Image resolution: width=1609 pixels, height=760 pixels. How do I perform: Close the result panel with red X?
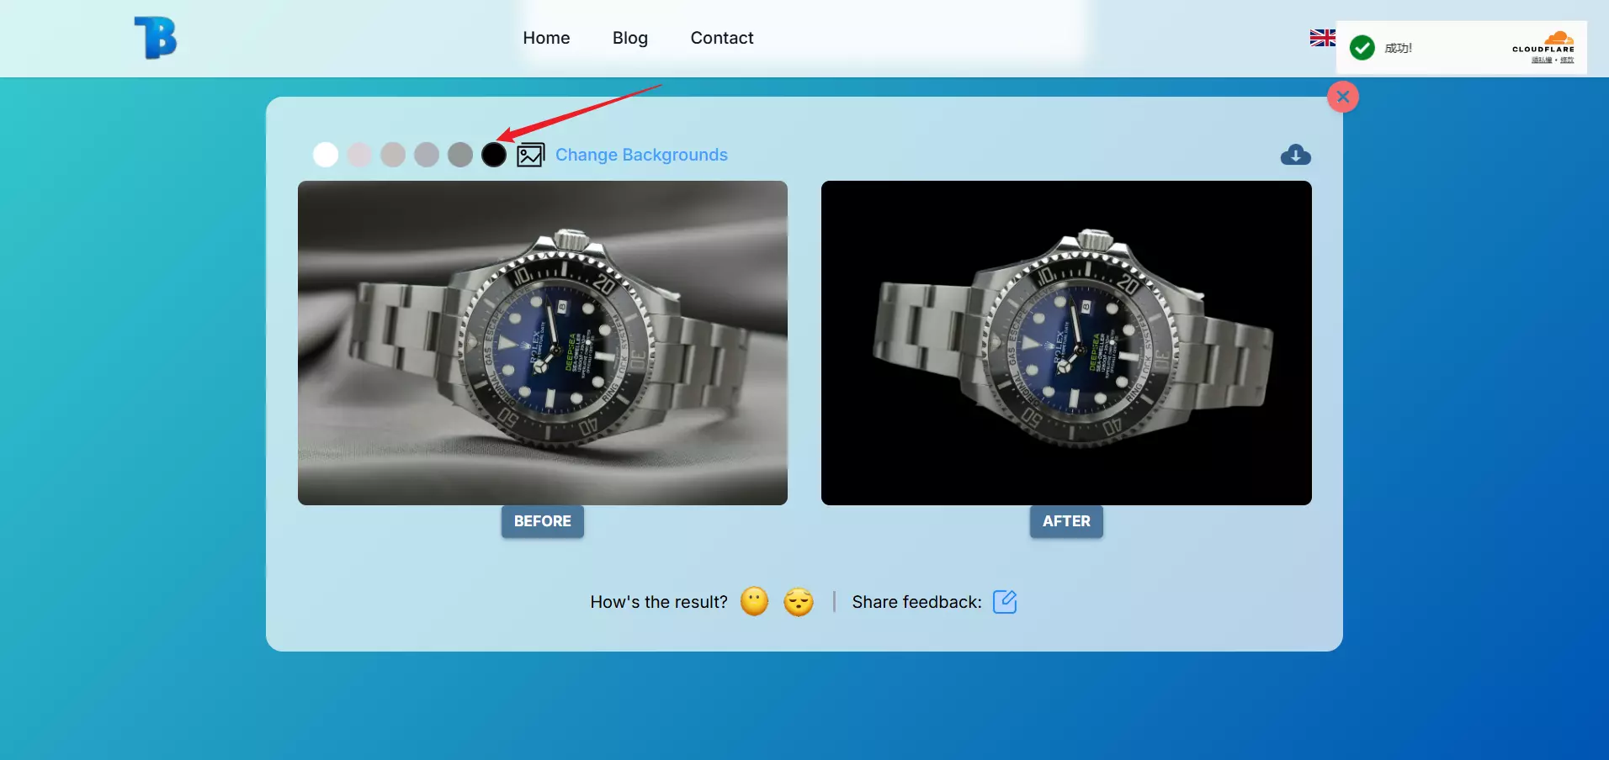point(1343,97)
